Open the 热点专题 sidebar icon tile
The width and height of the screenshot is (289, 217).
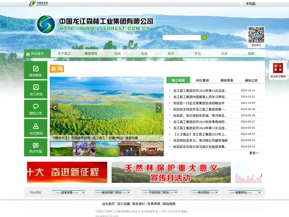(x=36, y=147)
